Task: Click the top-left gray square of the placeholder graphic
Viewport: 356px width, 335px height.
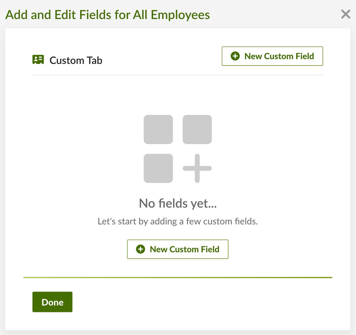Action: click(x=158, y=129)
